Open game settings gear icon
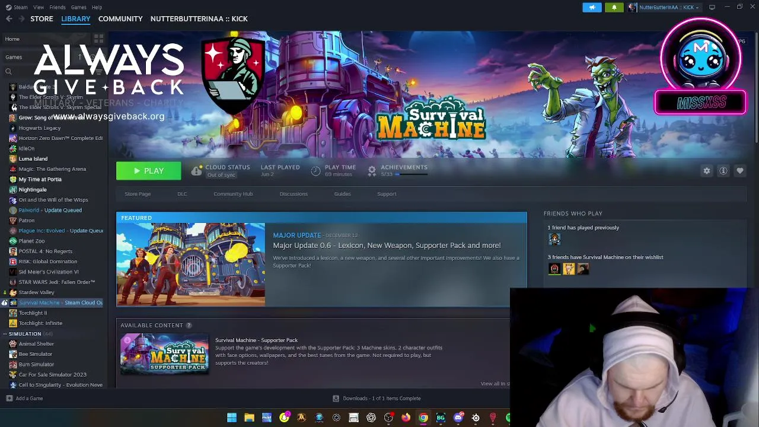This screenshot has height=427, width=759. coord(707,171)
